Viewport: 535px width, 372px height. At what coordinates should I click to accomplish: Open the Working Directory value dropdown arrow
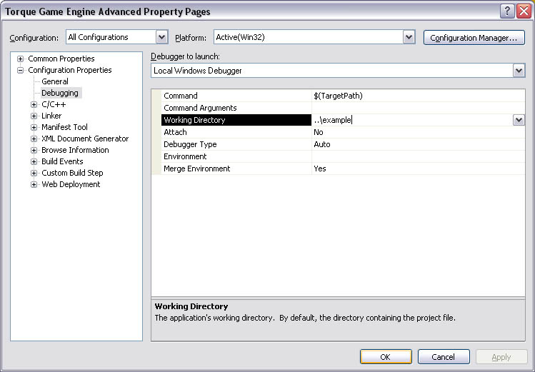519,120
